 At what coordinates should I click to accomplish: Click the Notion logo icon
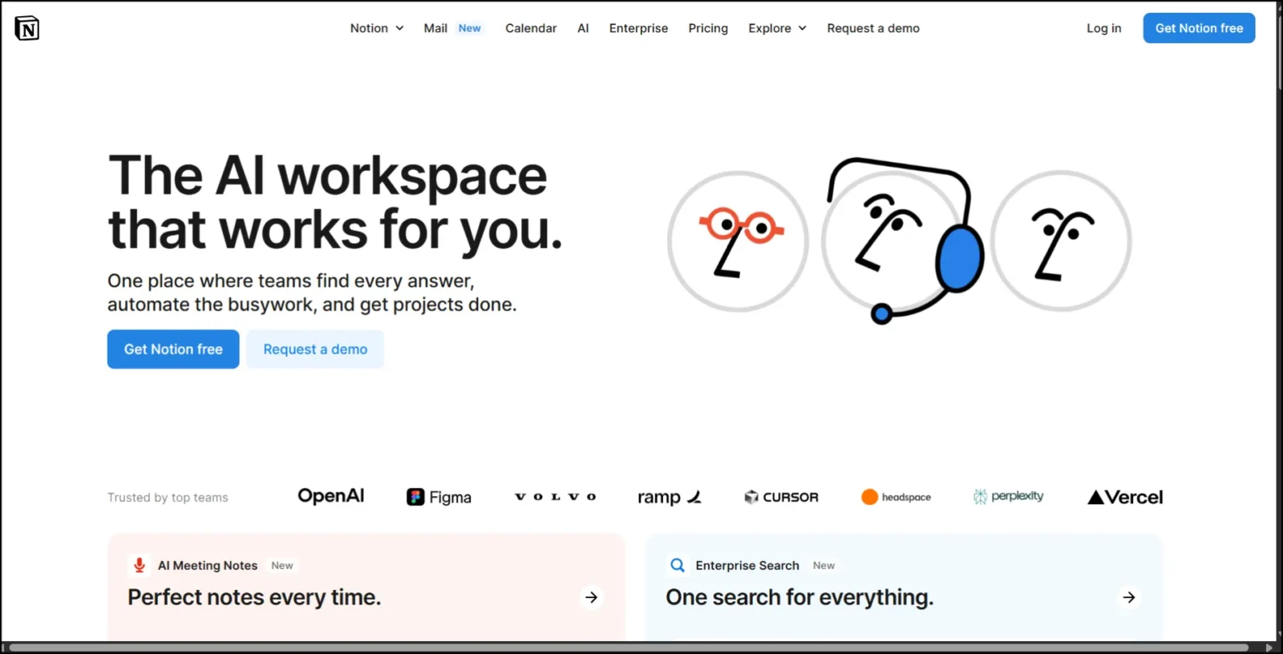26,28
